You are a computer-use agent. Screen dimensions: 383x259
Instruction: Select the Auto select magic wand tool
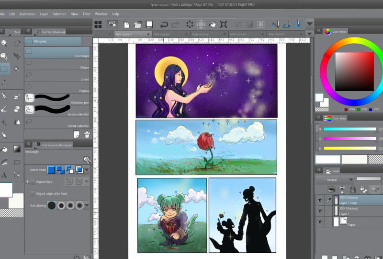(x=17, y=69)
